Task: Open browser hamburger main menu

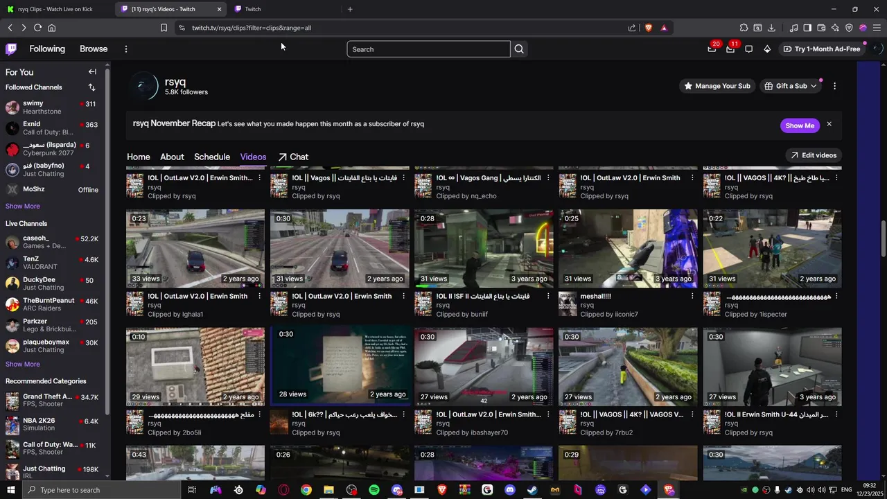Action: click(877, 28)
